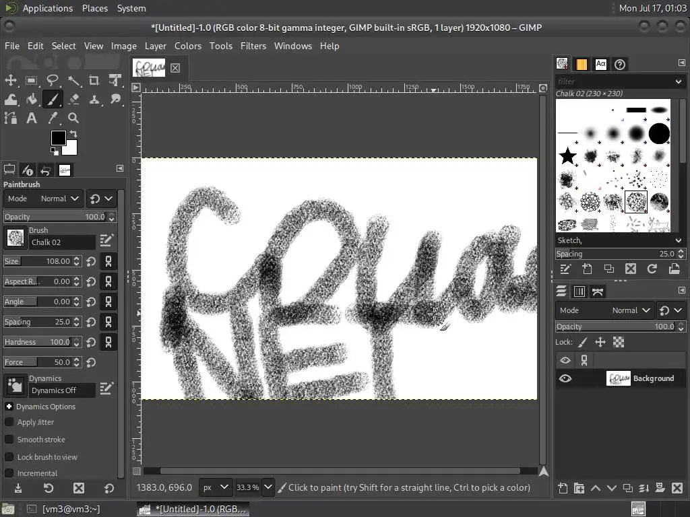Open the px unit dropdown
The height and width of the screenshot is (517, 690).
[x=215, y=487]
